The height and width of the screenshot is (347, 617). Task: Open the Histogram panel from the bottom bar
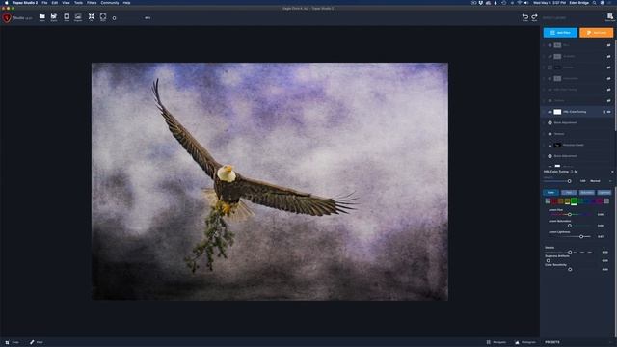point(525,342)
